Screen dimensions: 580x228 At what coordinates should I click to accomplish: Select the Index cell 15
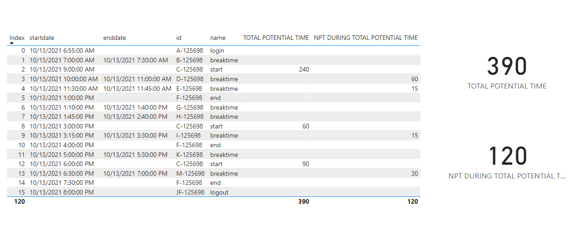coord(22,192)
